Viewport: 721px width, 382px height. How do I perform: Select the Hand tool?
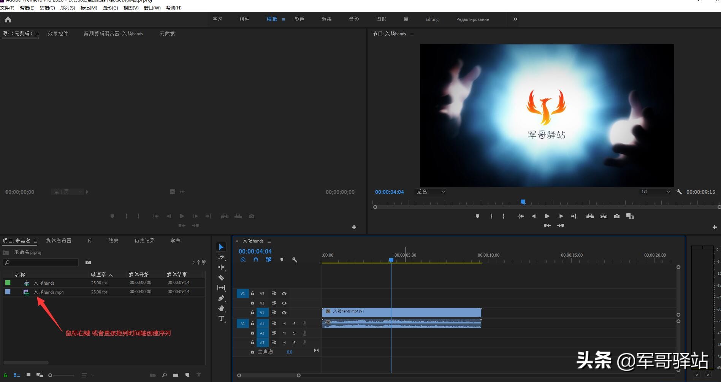point(221,308)
